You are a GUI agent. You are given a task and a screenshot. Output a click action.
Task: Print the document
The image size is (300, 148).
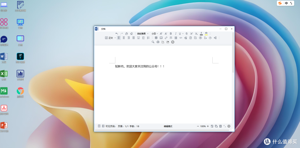point(158,42)
